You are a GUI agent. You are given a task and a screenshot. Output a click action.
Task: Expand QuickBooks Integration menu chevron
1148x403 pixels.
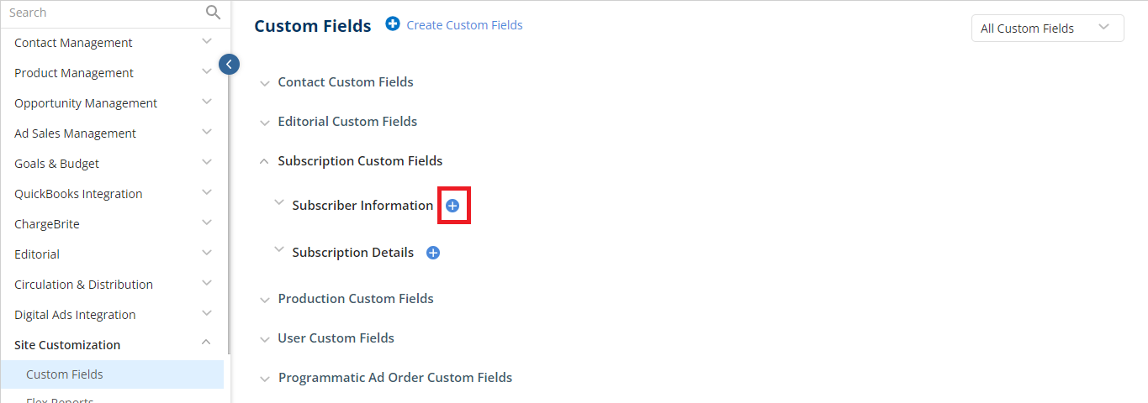point(207,193)
